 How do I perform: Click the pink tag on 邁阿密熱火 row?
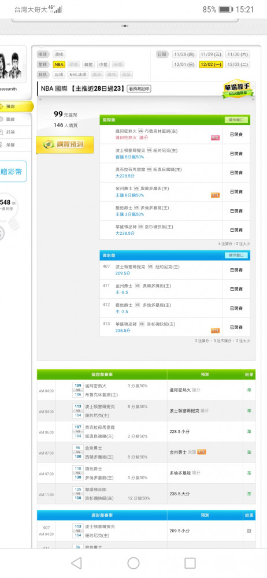click(x=215, y=138)
